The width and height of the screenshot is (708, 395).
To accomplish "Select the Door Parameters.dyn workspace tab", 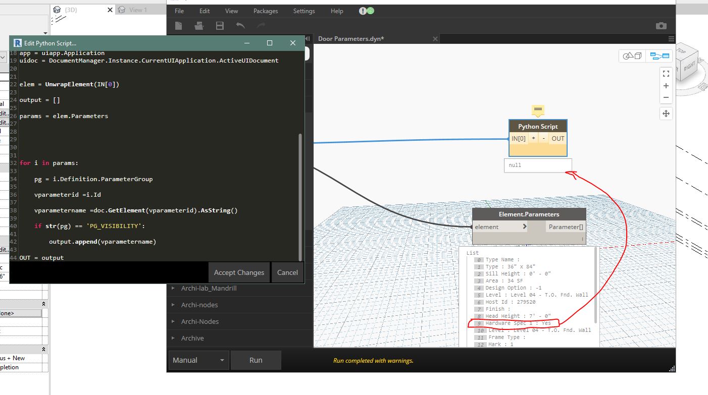I will click(351, 39).
